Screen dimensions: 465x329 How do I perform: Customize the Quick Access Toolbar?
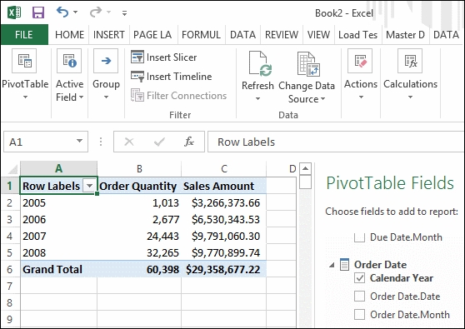124,12
